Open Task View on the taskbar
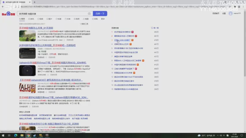246x138 pixels. pos(9,136)
